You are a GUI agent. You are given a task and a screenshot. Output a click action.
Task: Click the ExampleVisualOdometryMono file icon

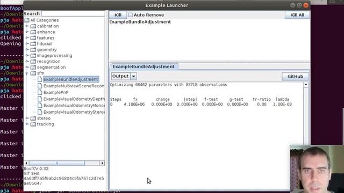pyautogui.click(x=40, y=106)
